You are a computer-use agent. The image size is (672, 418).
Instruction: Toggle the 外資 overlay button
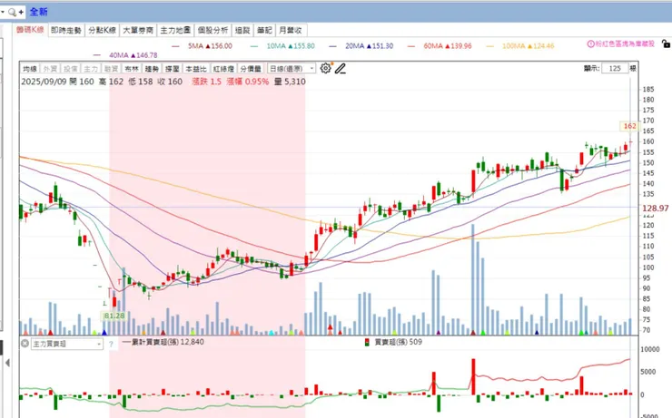(x=50, y=68)
